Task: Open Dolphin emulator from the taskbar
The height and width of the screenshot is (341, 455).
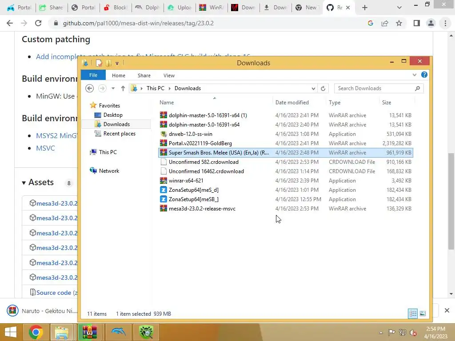Action: pyautogui.click(x=117, y=332)
